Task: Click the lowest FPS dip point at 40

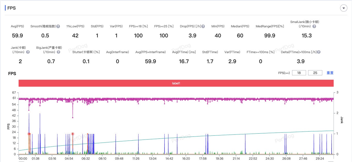Action: tap(73, 118)
